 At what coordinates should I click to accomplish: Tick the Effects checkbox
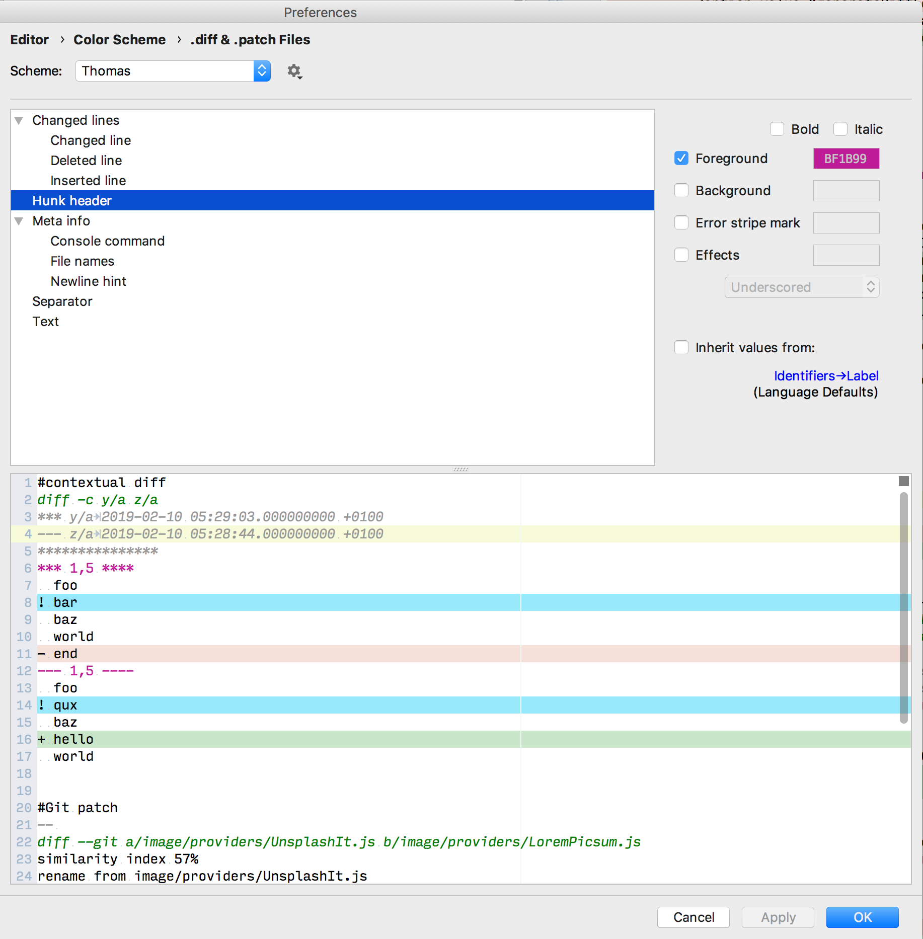pos(681,255)
